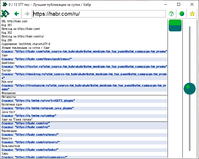Click the green circle status button
Screen dimensions: 199x159
(x=182, y=14)
